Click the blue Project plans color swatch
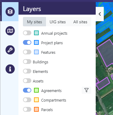Screen dimensions: 113x115 36,42
